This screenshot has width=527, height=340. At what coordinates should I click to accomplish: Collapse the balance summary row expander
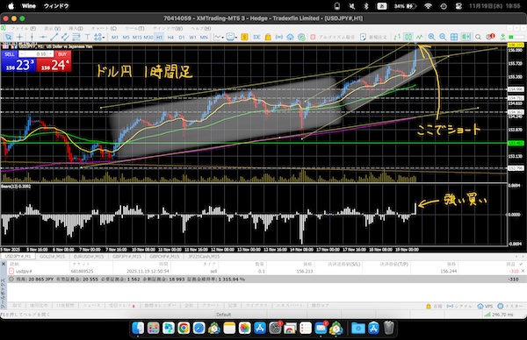[x=11, y=279]
